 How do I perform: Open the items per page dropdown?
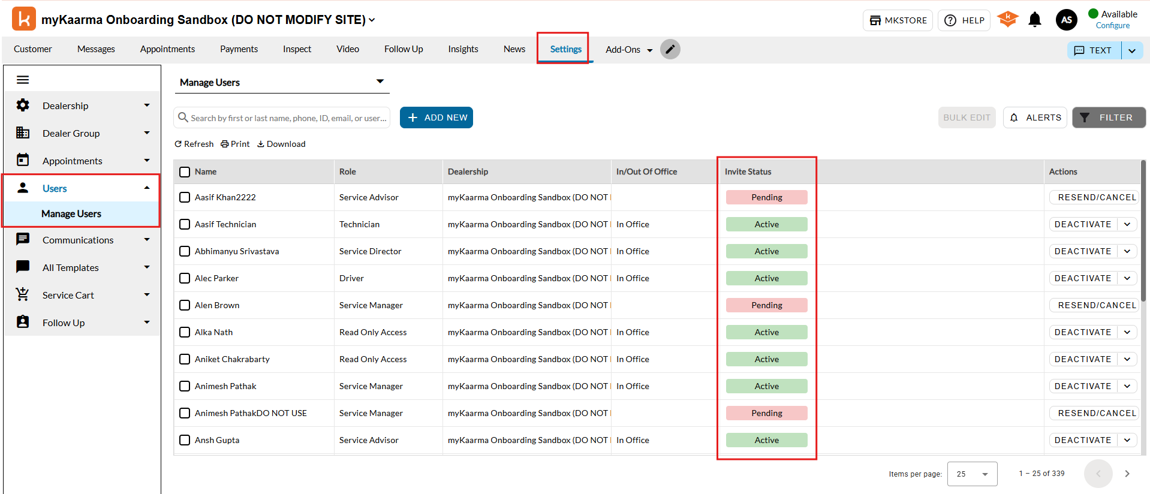(972, 474)
